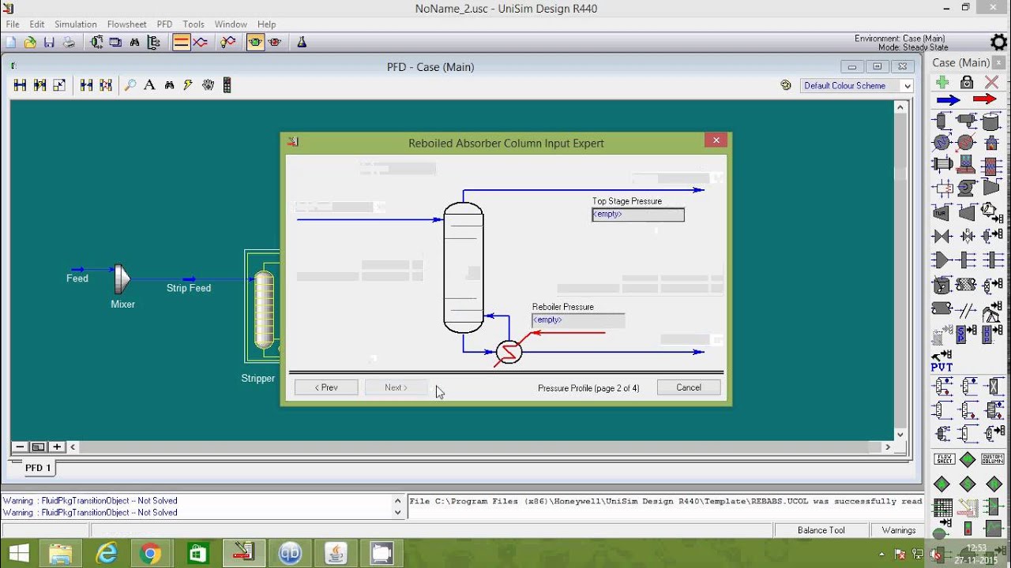
Task: Open the Object Navigator binoculars in main toolbar
Action: coord(134,43)
